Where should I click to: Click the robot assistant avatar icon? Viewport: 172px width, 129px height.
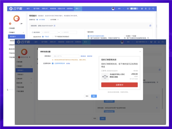click(113, 8)
